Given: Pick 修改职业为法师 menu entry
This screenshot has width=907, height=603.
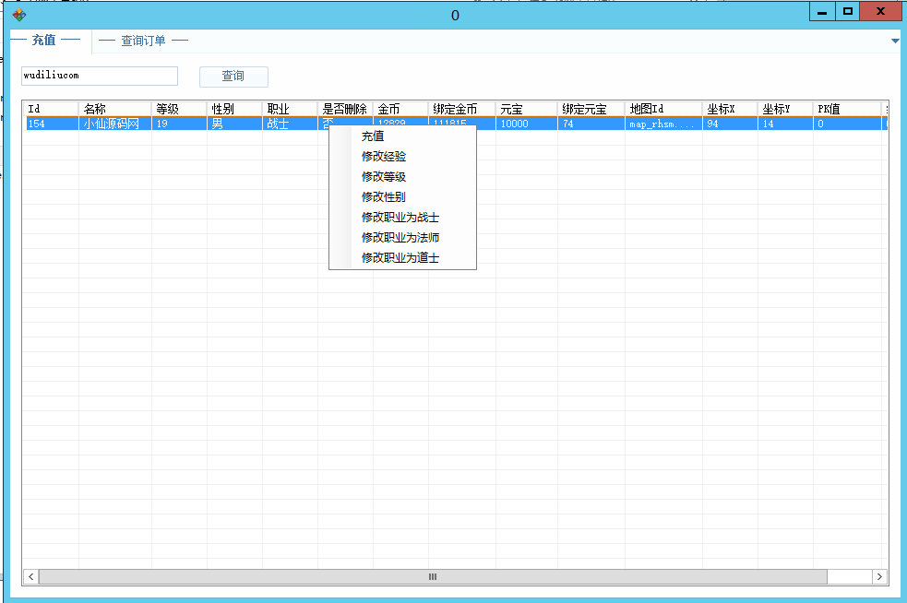Looking at the screenshot, I should click(402, 237).
